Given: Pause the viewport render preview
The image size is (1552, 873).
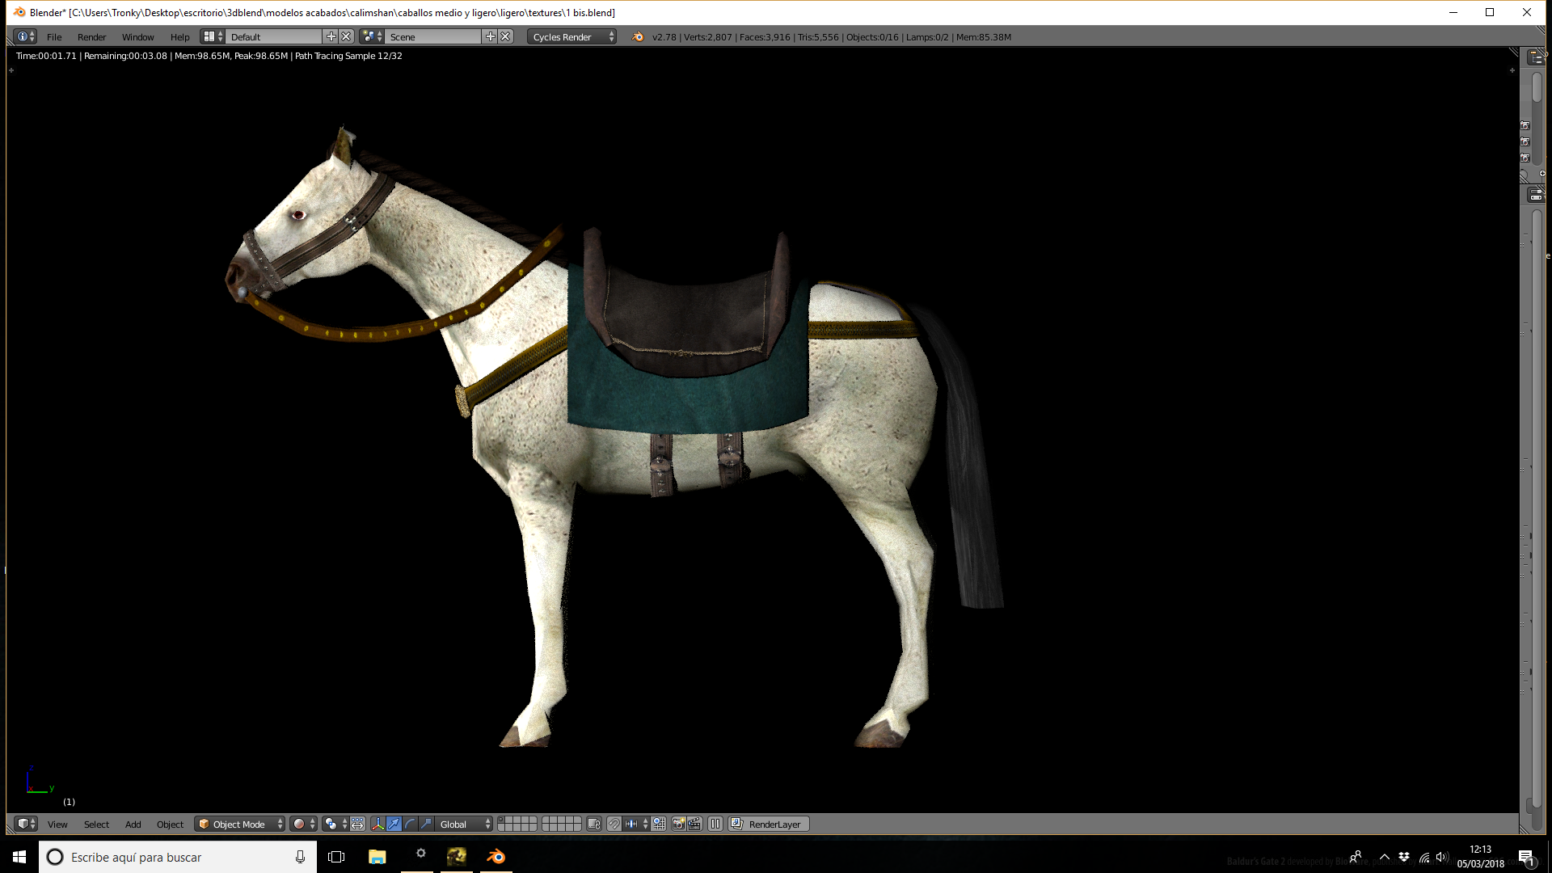Looking at the screenshot, I should 715,824.
